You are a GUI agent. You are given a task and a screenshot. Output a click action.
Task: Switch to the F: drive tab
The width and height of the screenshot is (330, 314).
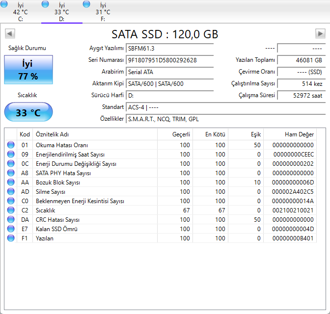point(103,12)
